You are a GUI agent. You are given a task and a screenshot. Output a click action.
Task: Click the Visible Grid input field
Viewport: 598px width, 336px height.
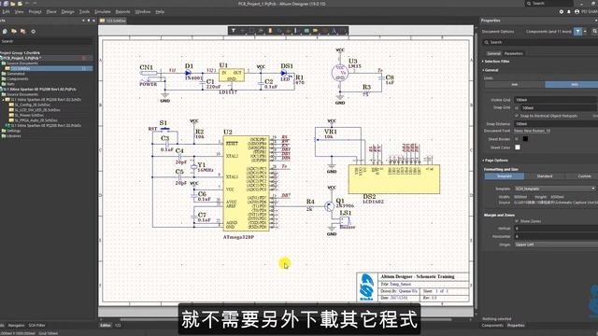(x=555, y=100)
